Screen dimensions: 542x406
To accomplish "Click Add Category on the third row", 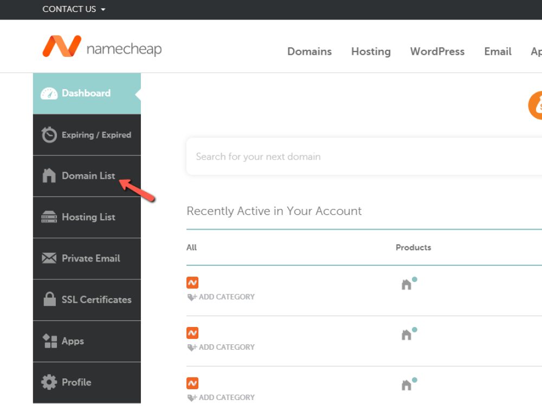I will [221, 397].
